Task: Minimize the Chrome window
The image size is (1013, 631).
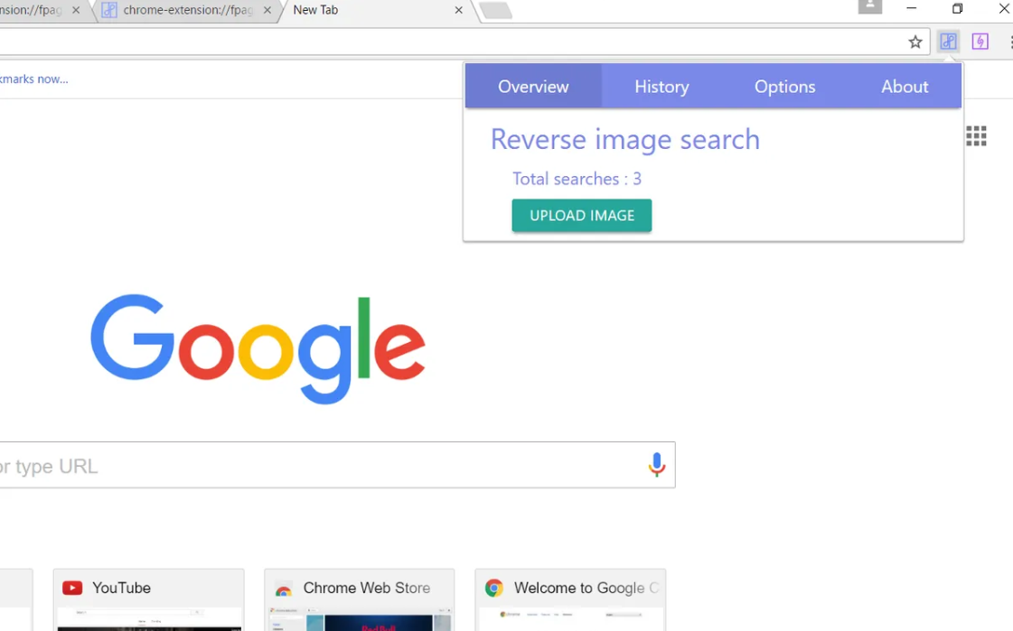Action: pos(911,8)
